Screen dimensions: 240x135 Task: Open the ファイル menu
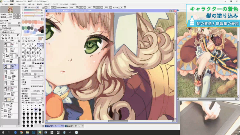4,4
